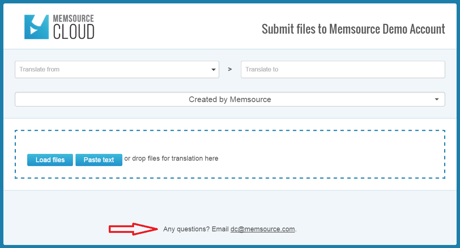This screenshot has width=460, height=248.
Task: Click the 'Submit files to Memsource Demo Account' heading
Action: [x=353, y=29]
